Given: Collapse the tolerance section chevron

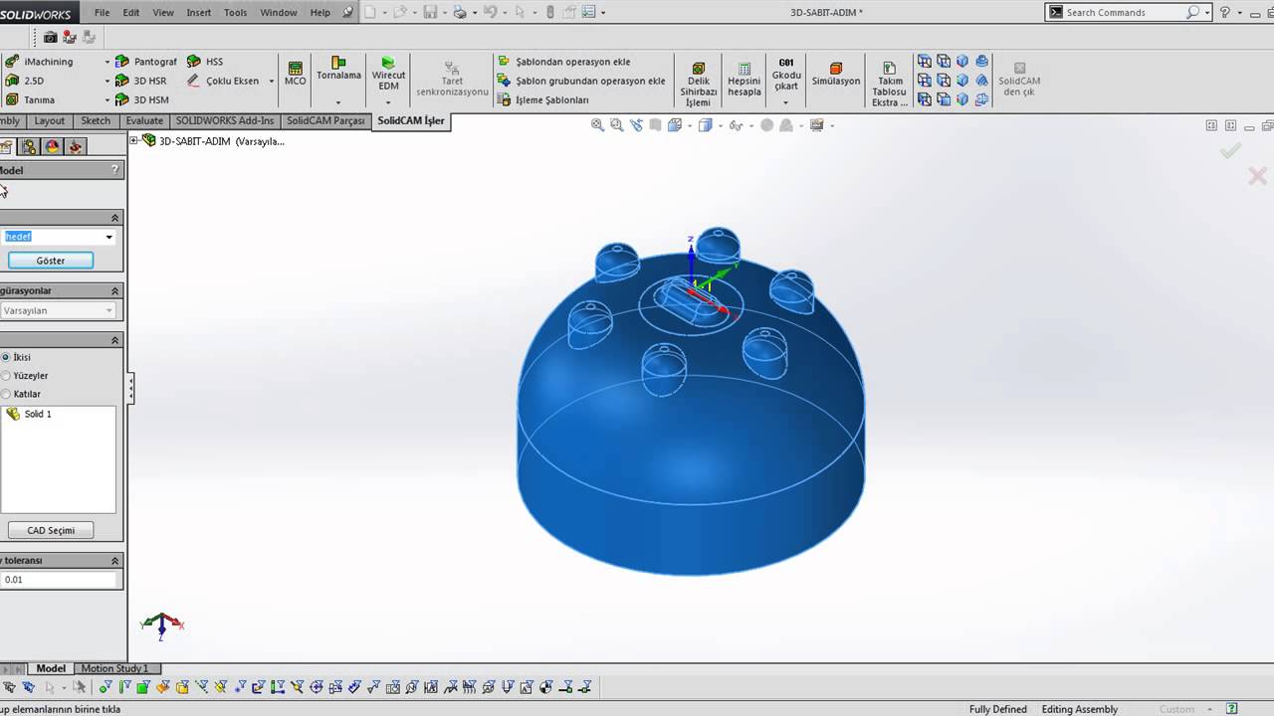Looking at the screenshot, I should pos(114,561).
